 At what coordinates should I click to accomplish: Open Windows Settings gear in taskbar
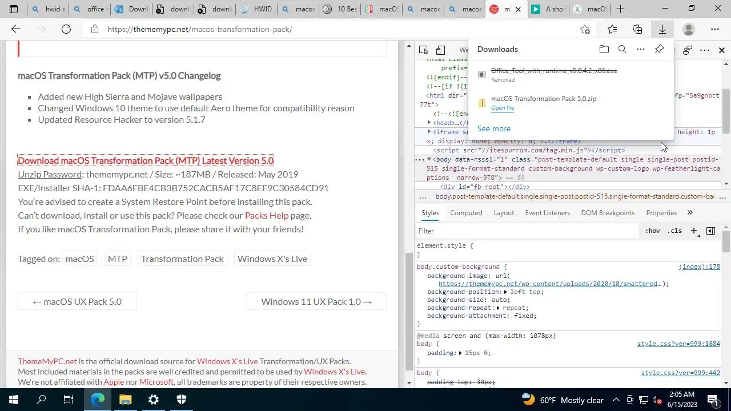pyautogui.click(x=154, y=400)
